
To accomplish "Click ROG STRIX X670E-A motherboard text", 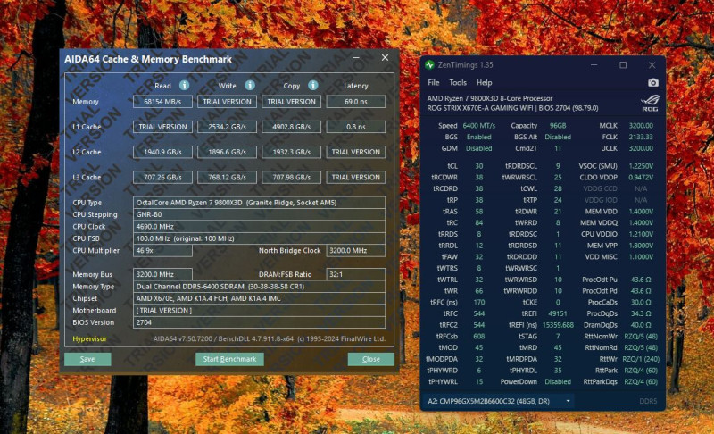I will [x=512, y=108].
